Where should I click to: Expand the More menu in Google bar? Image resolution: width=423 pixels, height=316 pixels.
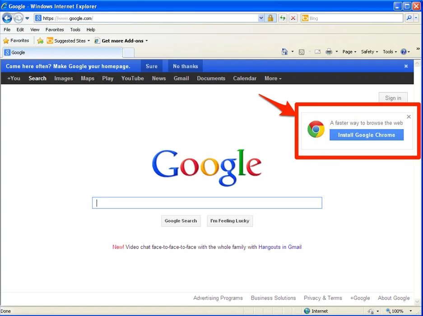273,78
